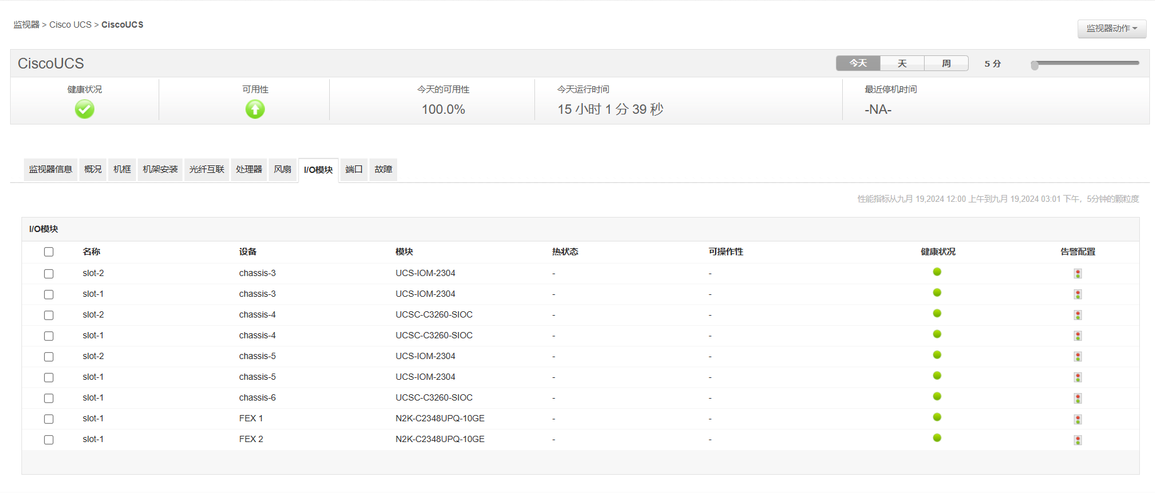This screenshot has width=1155, height=493.
Task: Click the Cisco UCS breadcrumb link
Action: pos(70,25)
